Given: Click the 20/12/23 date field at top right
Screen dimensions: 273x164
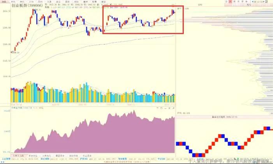Looking at the screenshot, I should 258,2.
